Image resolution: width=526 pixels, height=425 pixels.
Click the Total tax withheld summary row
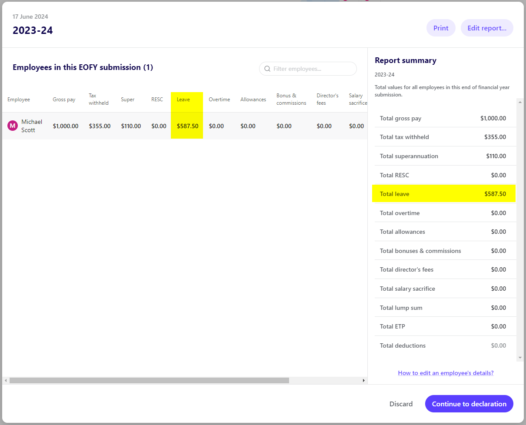click(x=445, y=137)
